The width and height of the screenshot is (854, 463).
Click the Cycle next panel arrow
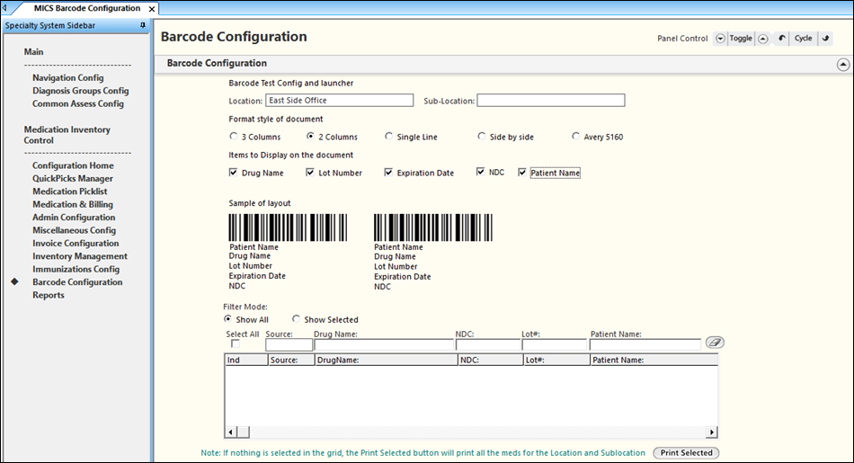point(825,38)
